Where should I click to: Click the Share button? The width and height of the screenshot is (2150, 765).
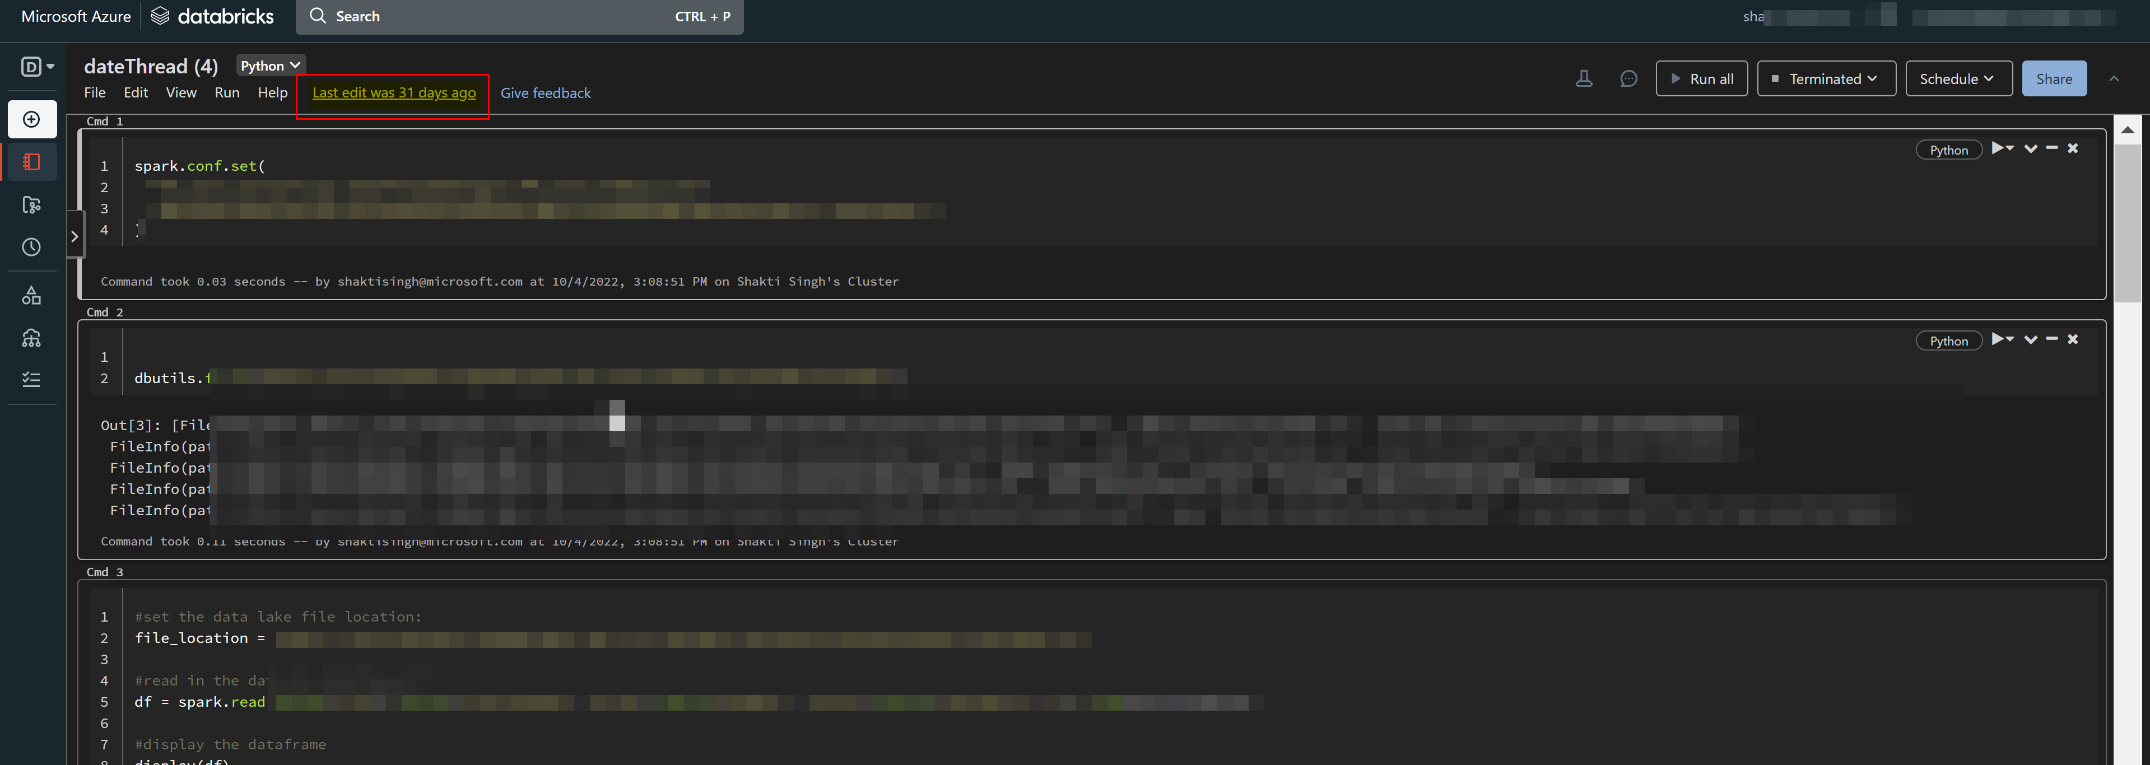pyautogui.click(x=2054, y=78)
